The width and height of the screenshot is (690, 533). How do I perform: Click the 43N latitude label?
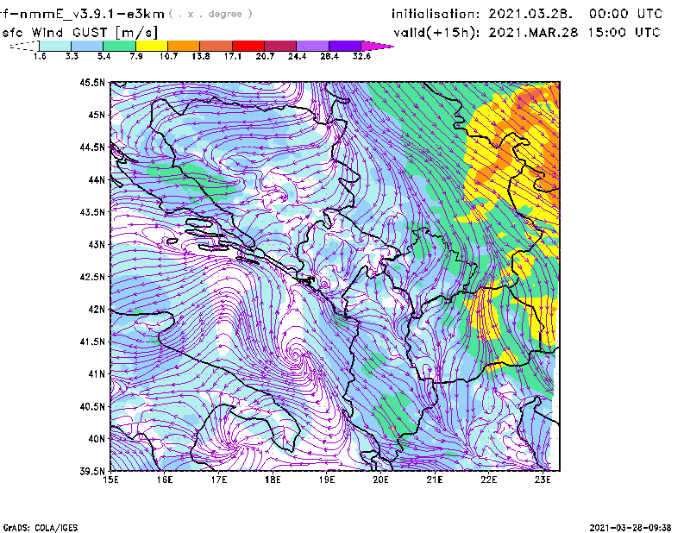coord(97,244)
